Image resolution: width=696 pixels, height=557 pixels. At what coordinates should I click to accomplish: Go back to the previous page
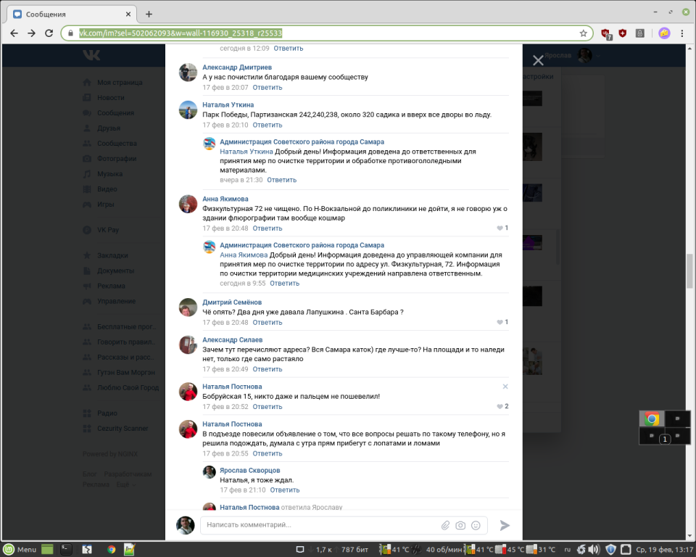pyautogui.click(x=14, y=33)
